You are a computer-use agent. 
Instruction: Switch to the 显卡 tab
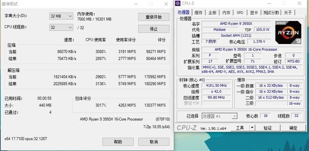click(x=254, y=13)
